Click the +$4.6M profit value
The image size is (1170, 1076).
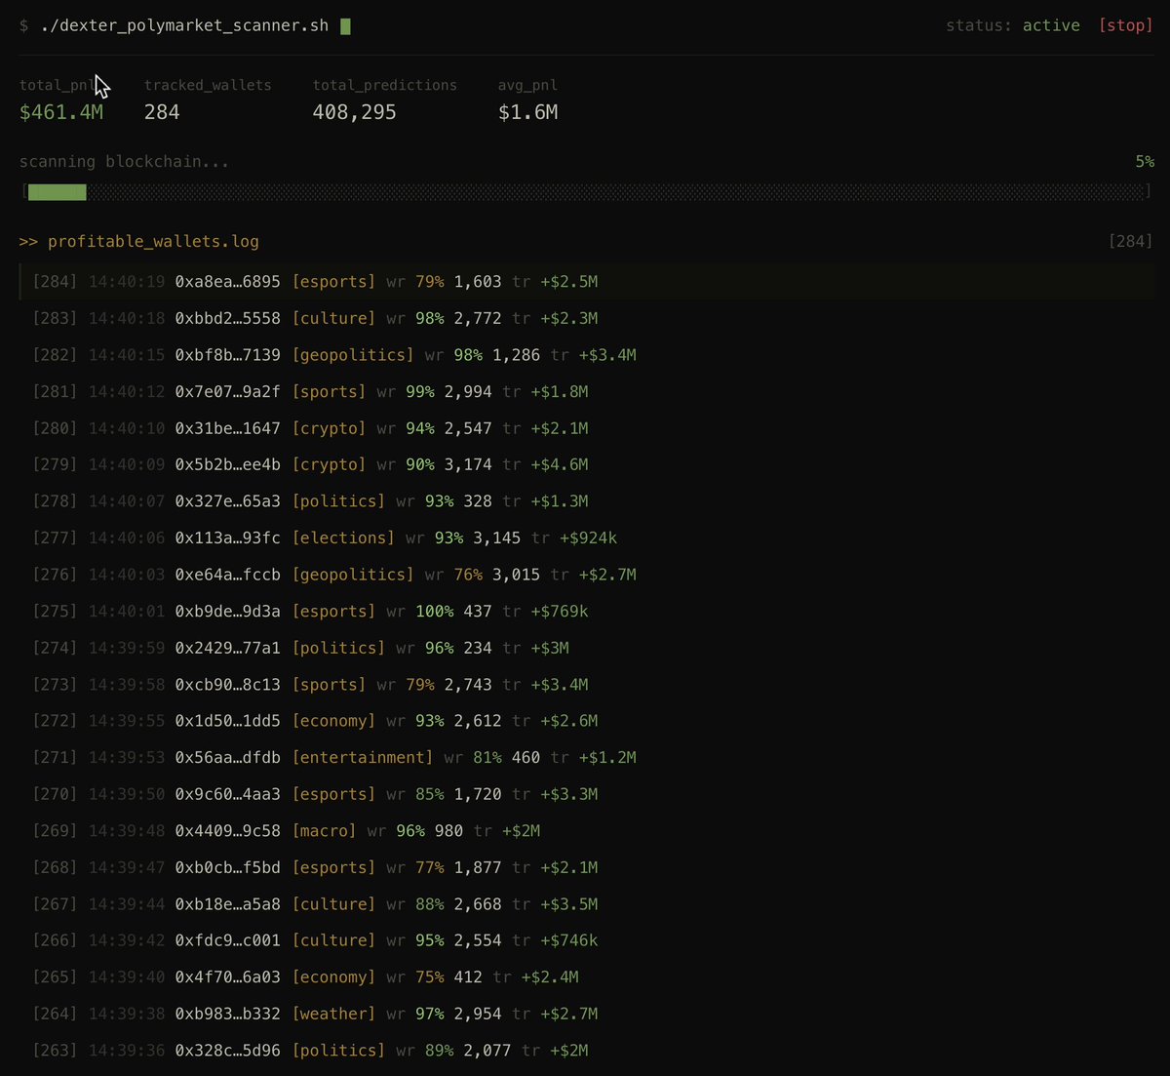click(x=560, y=465)
